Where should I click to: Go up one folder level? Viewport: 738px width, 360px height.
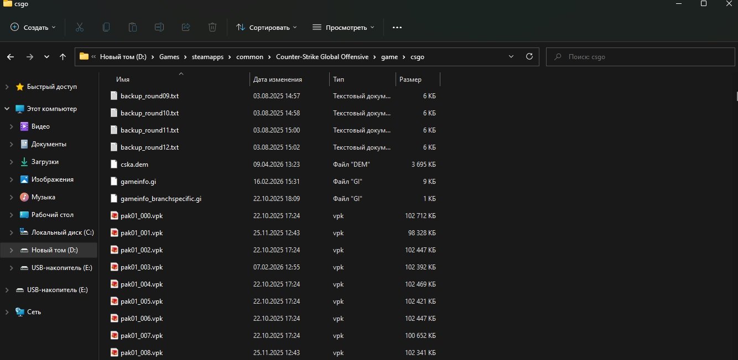click(63, 56)
